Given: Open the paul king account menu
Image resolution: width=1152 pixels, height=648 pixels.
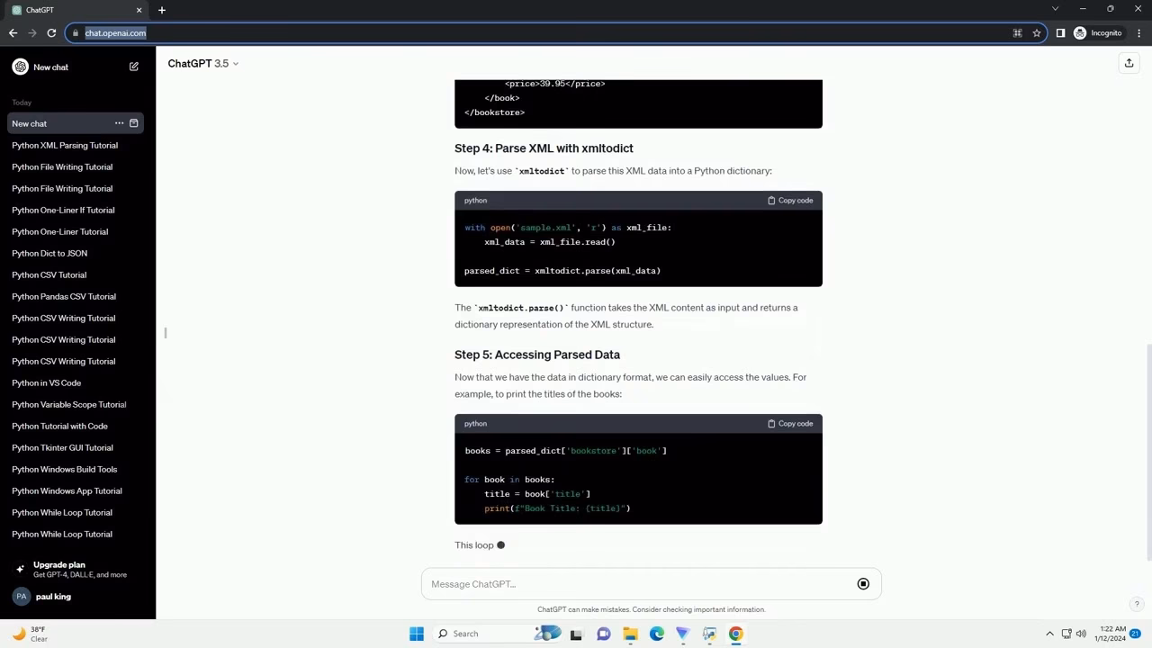Looking at the screenshot, I should [53, 596].
